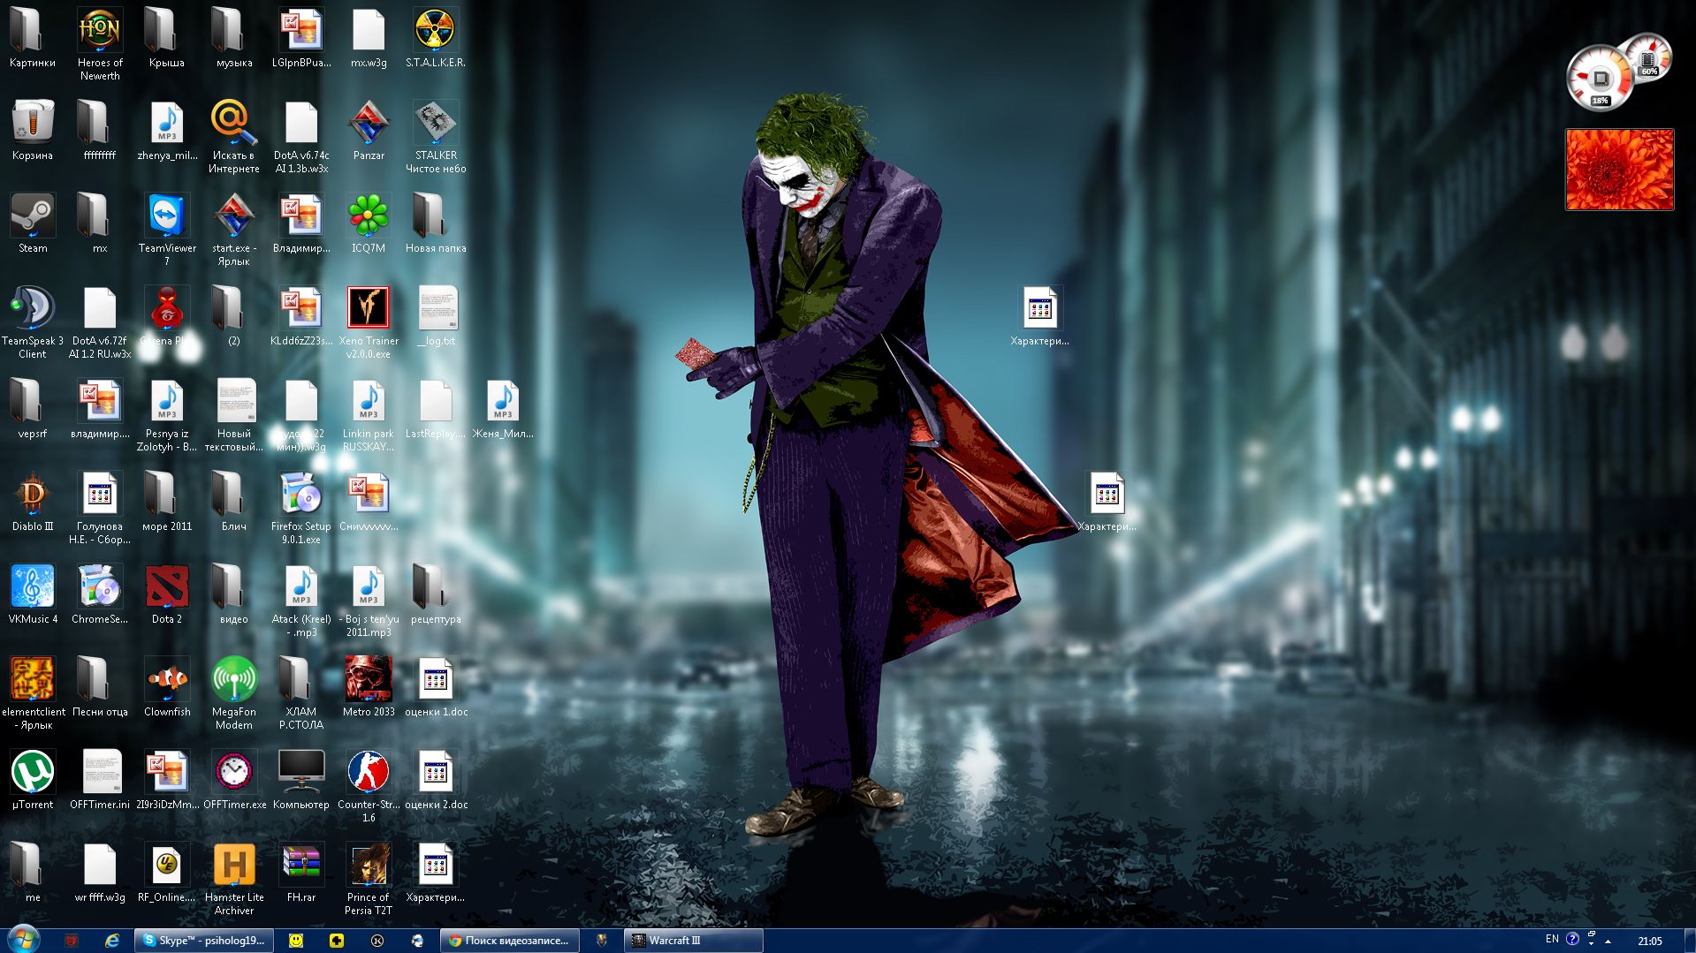1696x953 pixels.
Task: Open TeamSpeak 3 Client
Action: point(33,322)
